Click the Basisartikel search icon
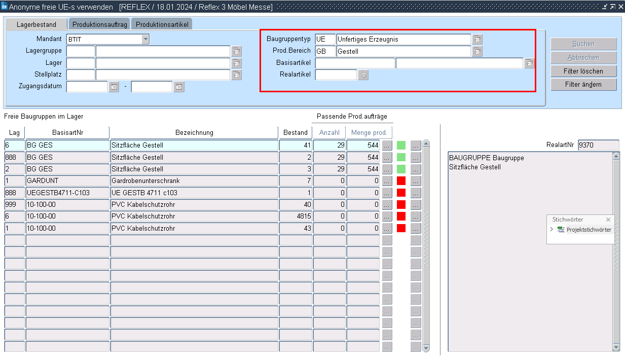This screenshot has height=364, width=625. point(529,63)
